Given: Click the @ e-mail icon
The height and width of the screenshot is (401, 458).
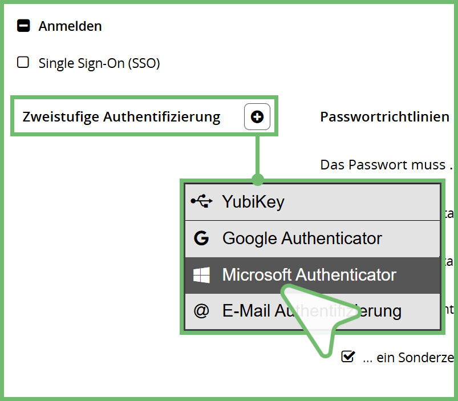Looking at the screenshot, I should [x=201, y=311].
